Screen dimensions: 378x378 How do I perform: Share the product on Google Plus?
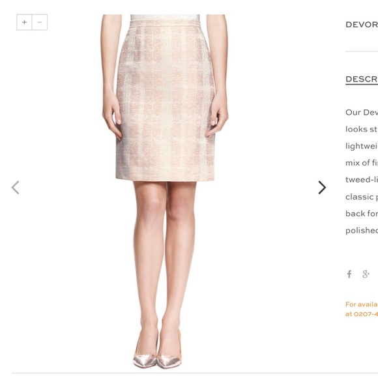tap(366, 274)
